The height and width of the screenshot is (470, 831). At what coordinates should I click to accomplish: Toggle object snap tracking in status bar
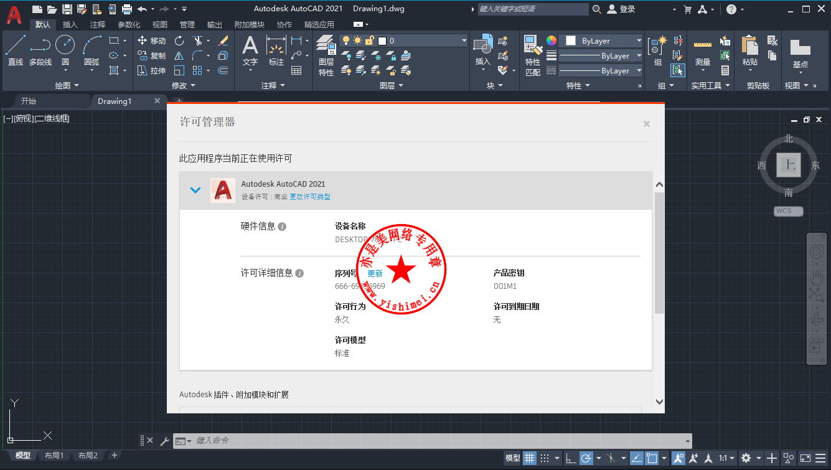tap(636, 458)
